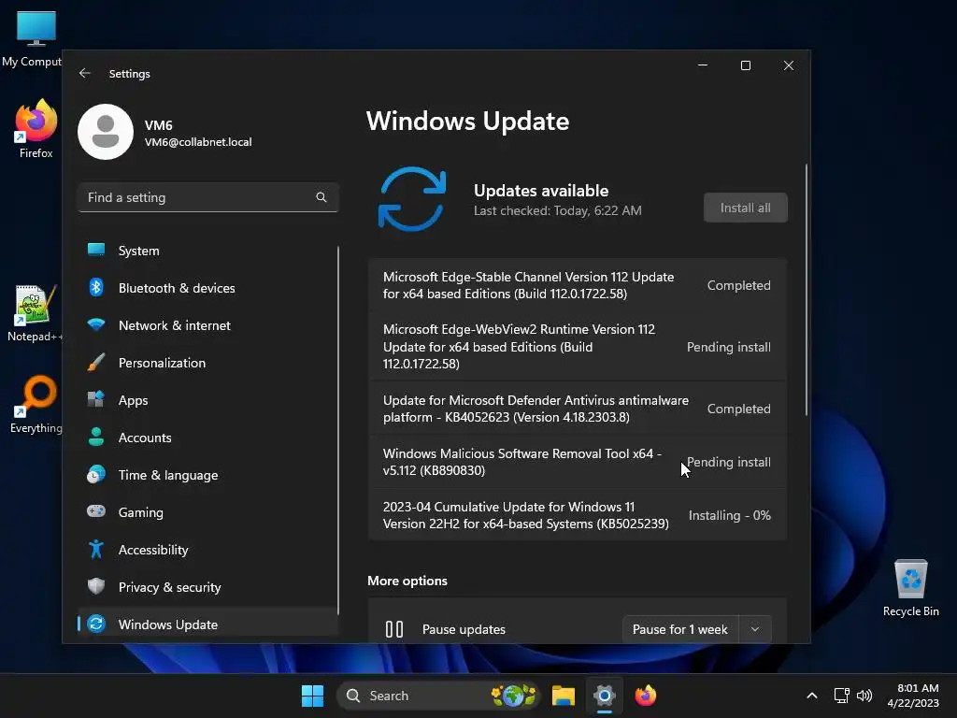Click the System monitor icon in sidebar
This screenshot has width=957, height=718.
[96, 251]
